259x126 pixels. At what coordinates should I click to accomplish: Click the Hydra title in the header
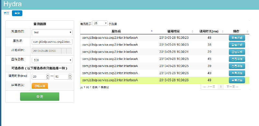(x=12, y=4)
